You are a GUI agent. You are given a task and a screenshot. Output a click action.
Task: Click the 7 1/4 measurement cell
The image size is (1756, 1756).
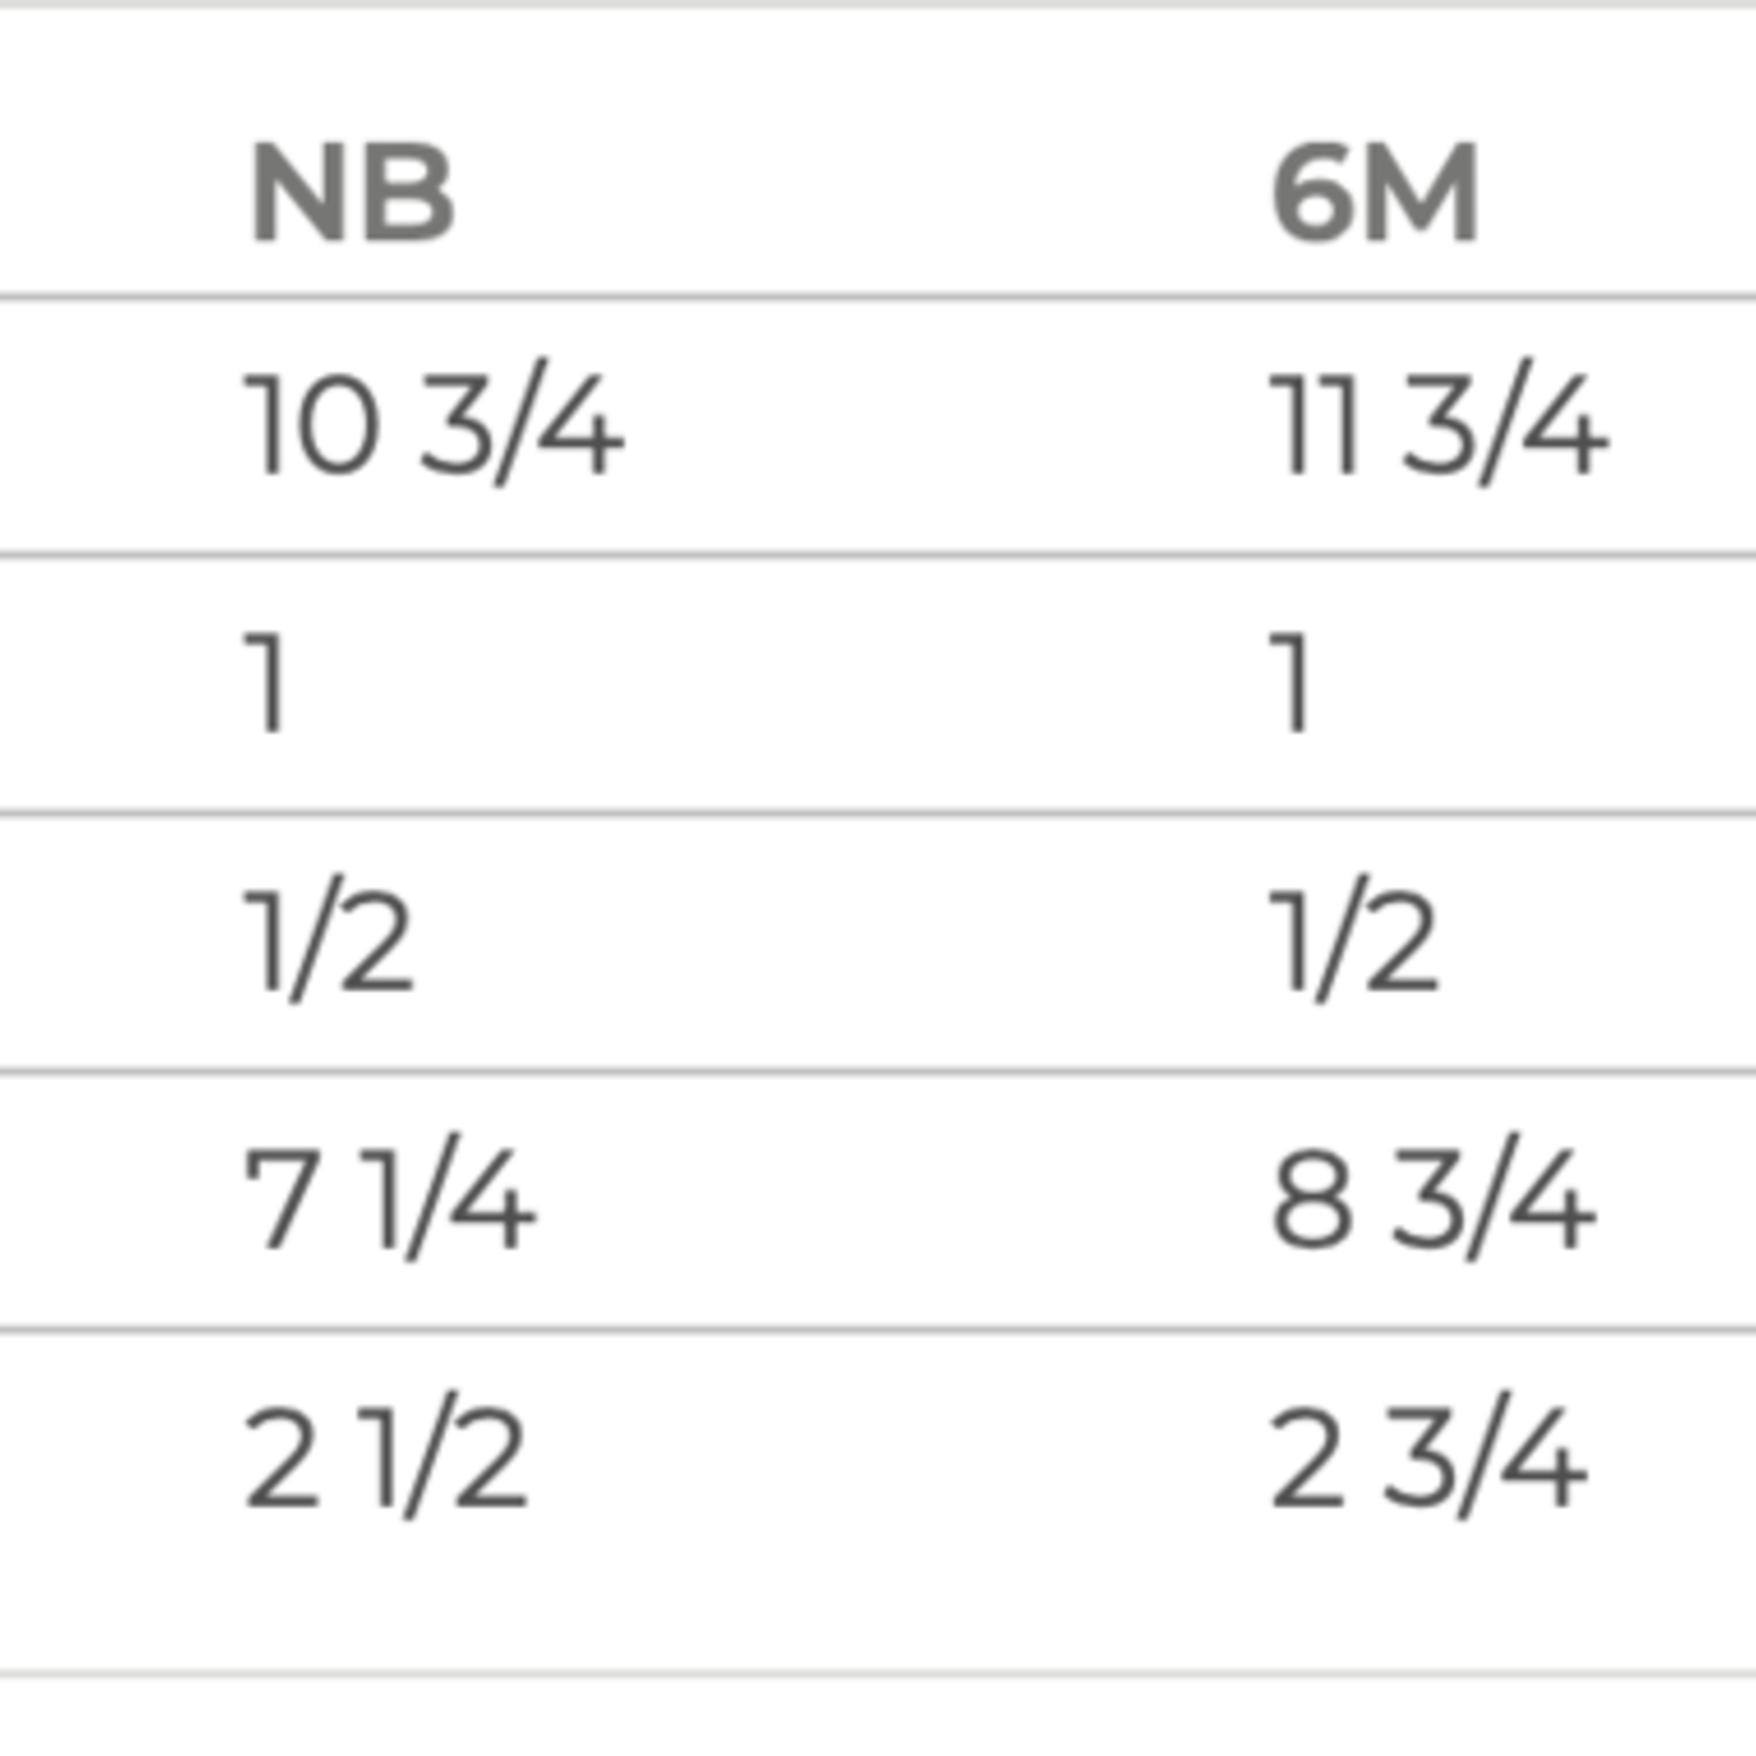(x=390, y=1199)
